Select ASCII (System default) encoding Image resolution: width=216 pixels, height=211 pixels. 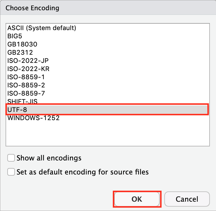[x=42, y=28]
